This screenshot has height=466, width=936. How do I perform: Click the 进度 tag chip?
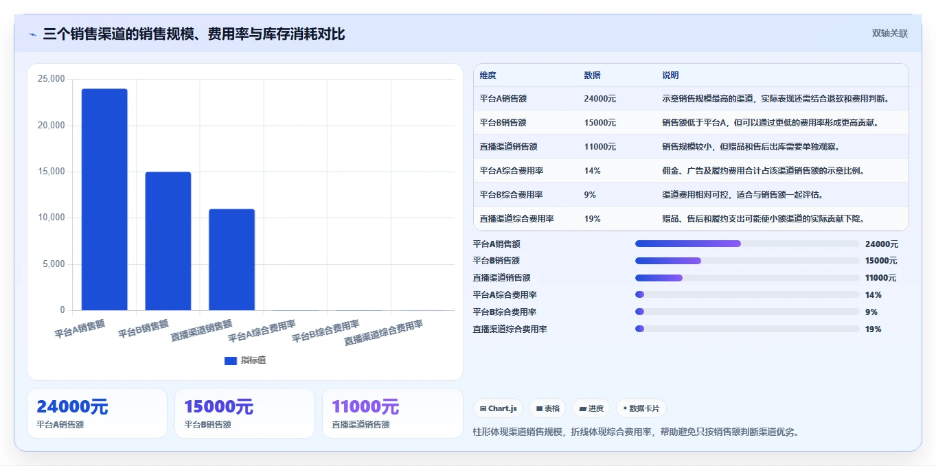tap(591, 408)
